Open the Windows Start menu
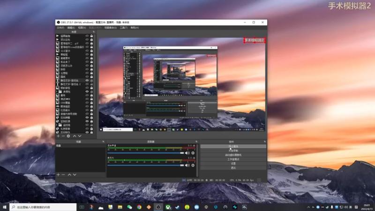 tap(5, 207)
